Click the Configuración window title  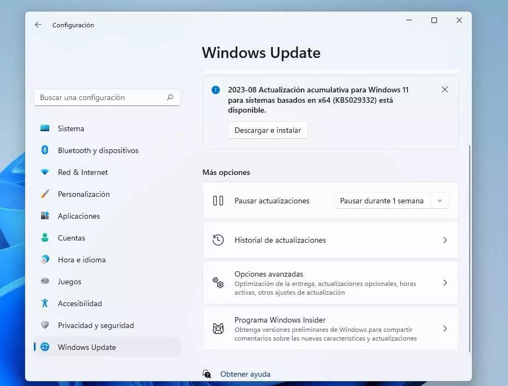pyautogui.click(x=73, y=25)
